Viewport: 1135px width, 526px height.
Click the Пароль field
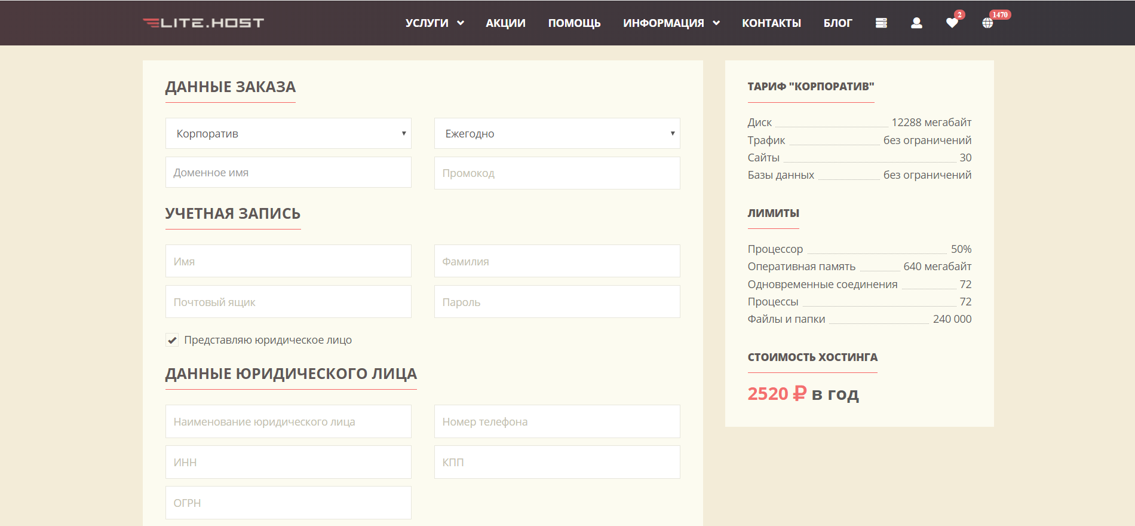click(557, 302)
